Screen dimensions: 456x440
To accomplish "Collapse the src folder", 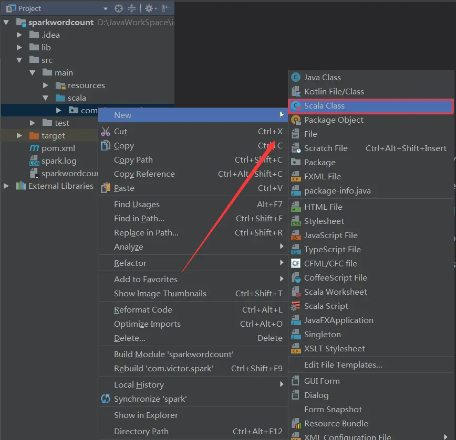I will click(x=19, y=60).
